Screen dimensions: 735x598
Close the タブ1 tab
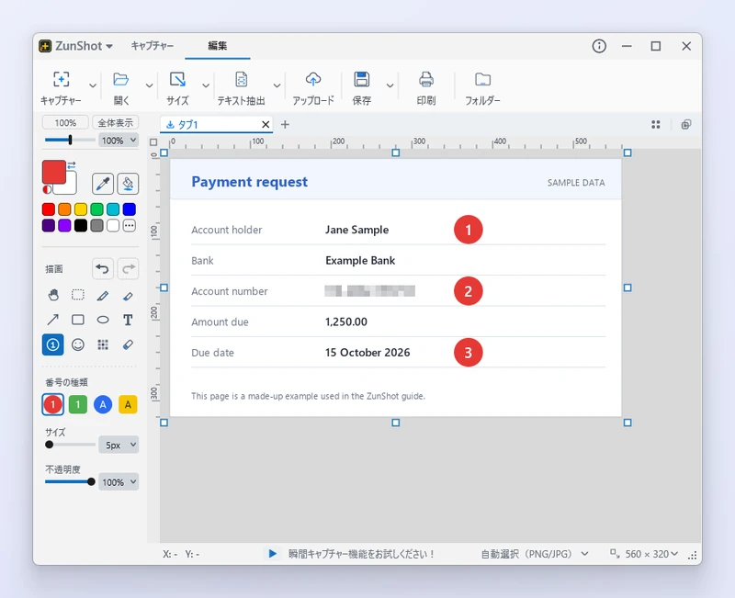266,124
